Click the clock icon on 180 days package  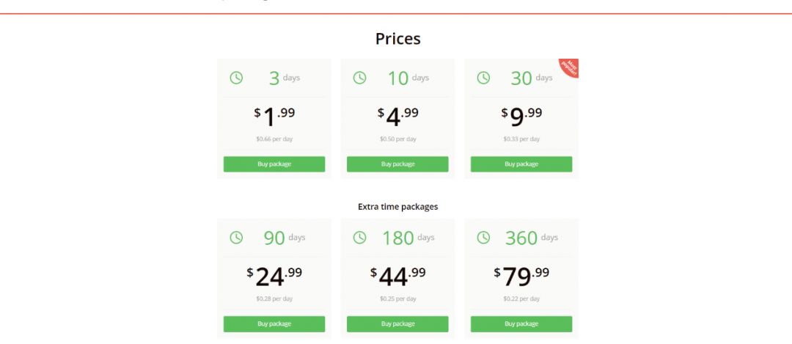pyautogui.click(x=359, y=238)
